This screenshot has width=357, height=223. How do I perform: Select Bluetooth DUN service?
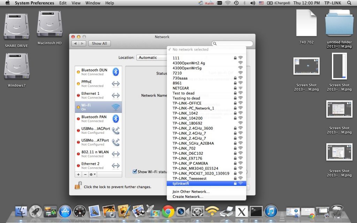[98, 72]
